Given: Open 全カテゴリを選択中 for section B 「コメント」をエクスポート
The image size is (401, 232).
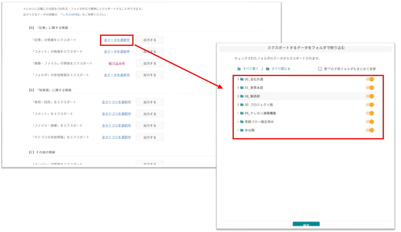Looking at the screenshot, I should coord(116,114).
